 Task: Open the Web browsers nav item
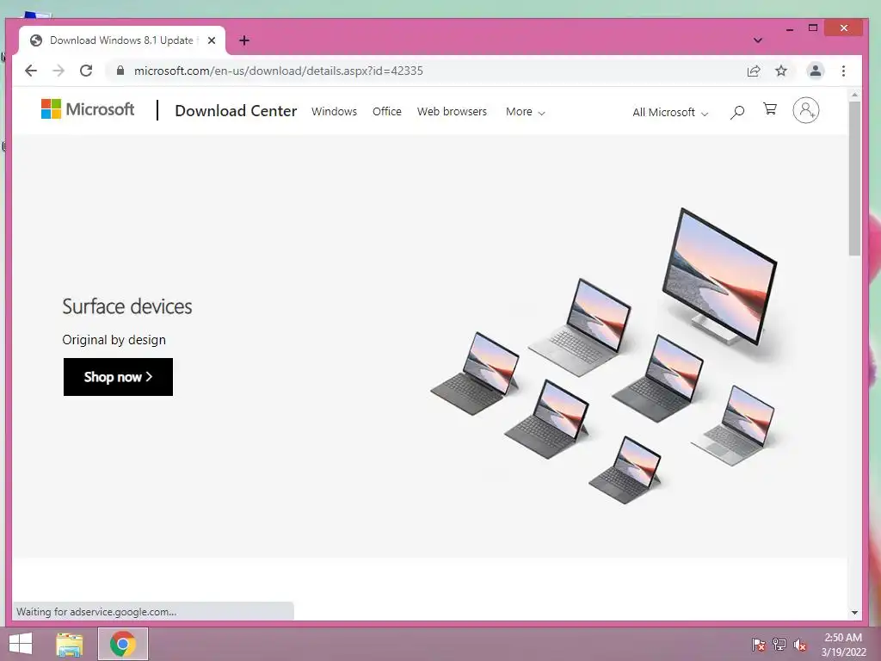[452, 112]
